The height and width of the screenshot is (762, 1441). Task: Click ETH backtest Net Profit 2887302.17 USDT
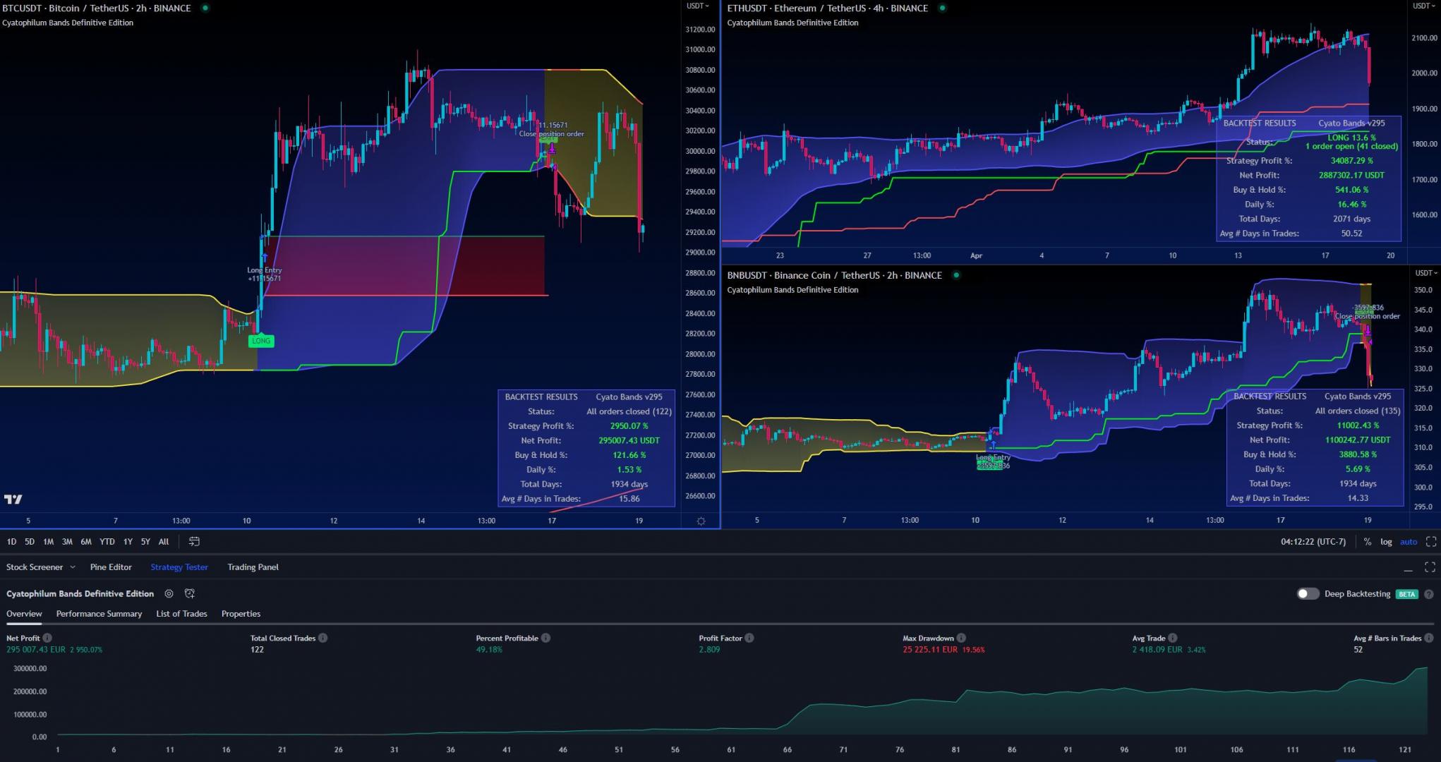tap(1351, 175)
